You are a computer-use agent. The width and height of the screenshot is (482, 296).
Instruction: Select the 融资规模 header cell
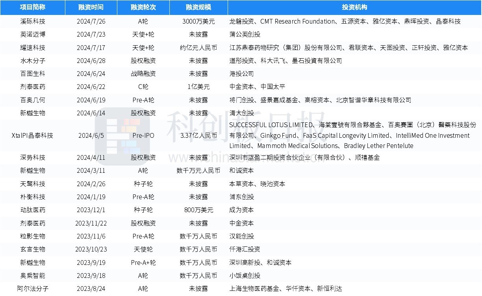point(198,7)
